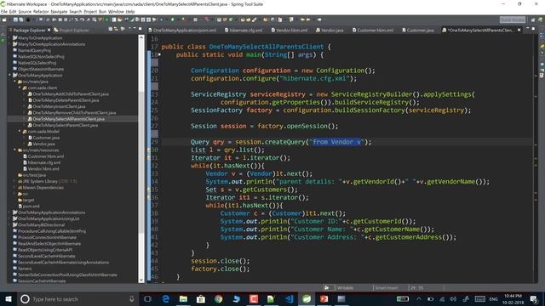Click the Type here to search box
Screen dimensions: 545x306
(x=77, y=298)
